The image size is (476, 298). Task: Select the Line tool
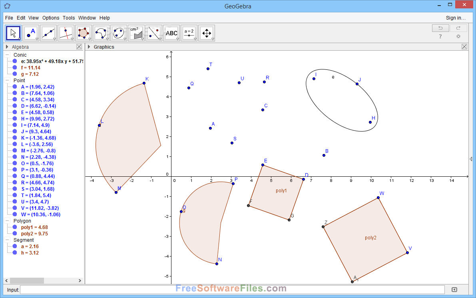(x=48, y=33)
